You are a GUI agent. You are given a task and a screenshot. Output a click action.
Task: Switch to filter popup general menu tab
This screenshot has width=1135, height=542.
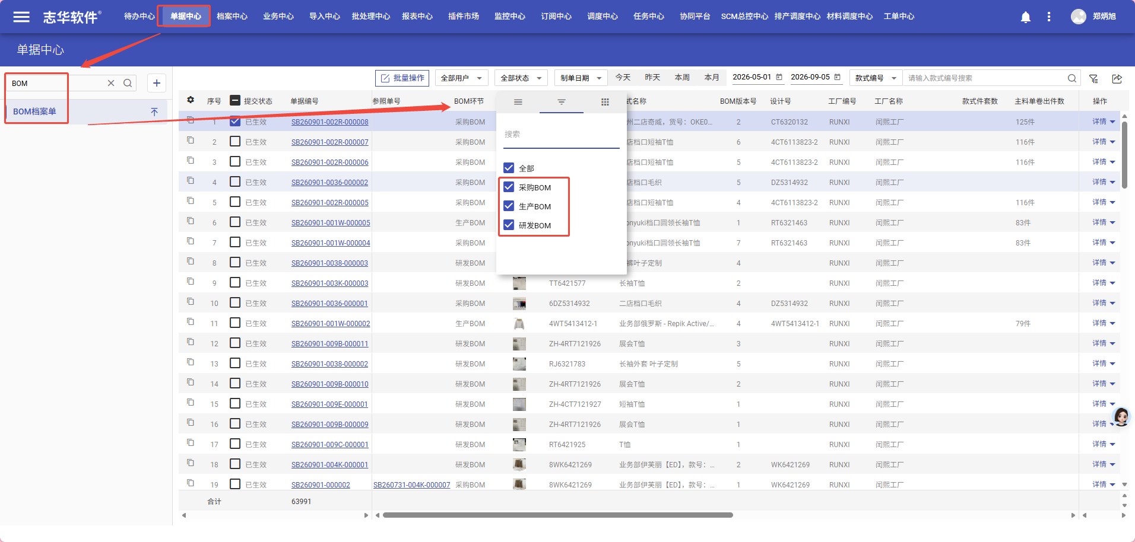(x=518, y=102)
